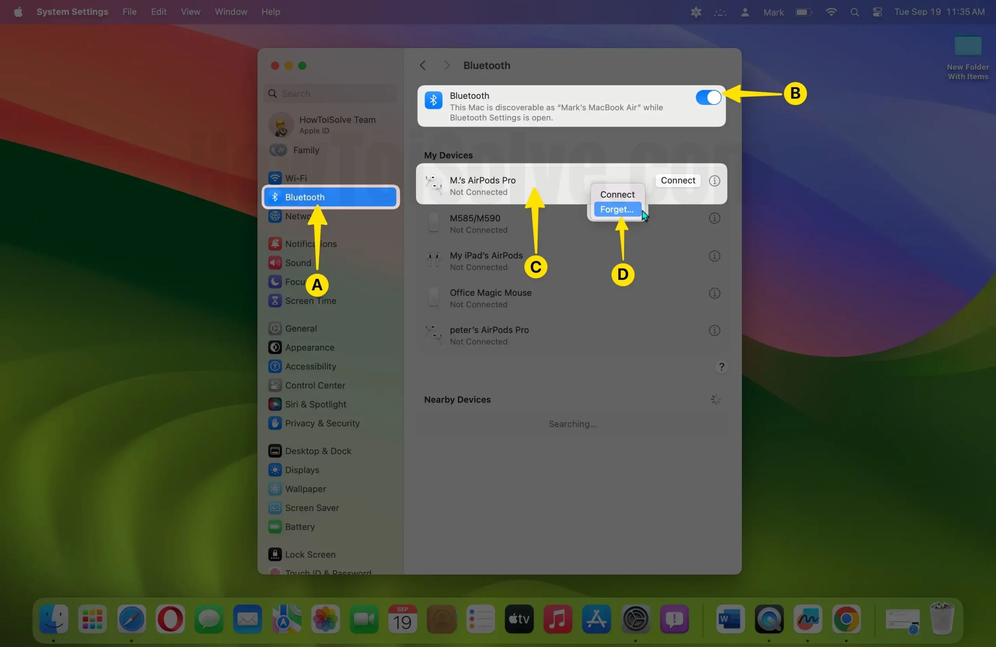This screenshot has width=996, height=647.
Task: Click the info icon for peter's AirPods Pro
Action: pyautogui.click(x=715, y=330)
